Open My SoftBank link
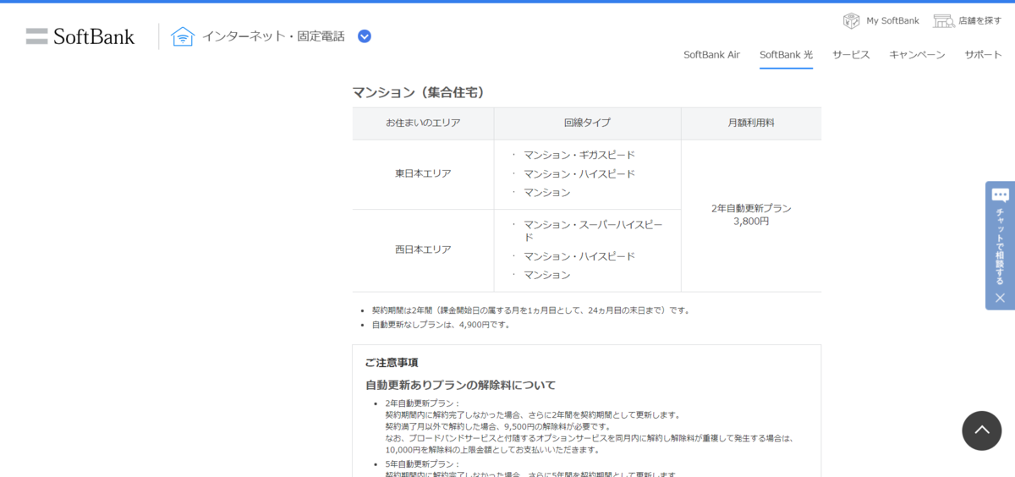This screenshot has height=477, width=1015. click(892, 20)
